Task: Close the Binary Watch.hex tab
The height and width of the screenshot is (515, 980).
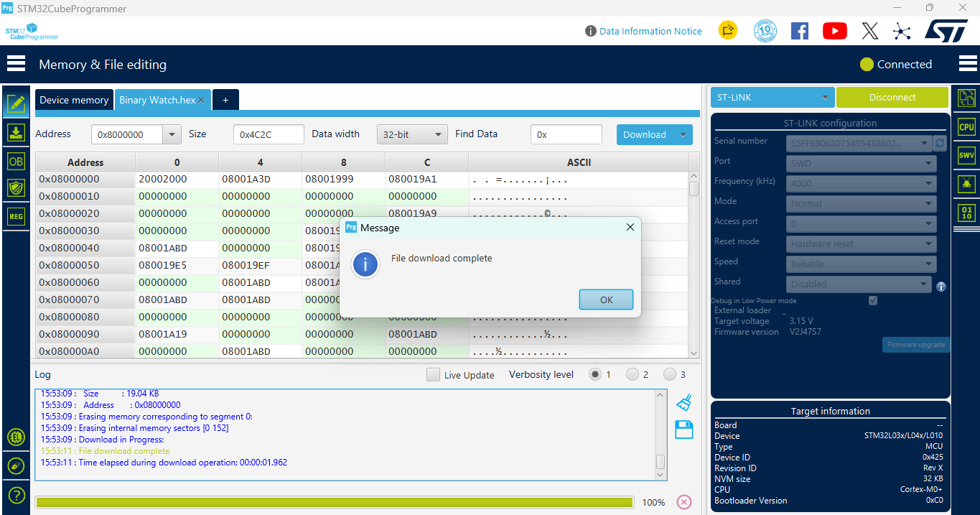Action: tap(202, 101)
